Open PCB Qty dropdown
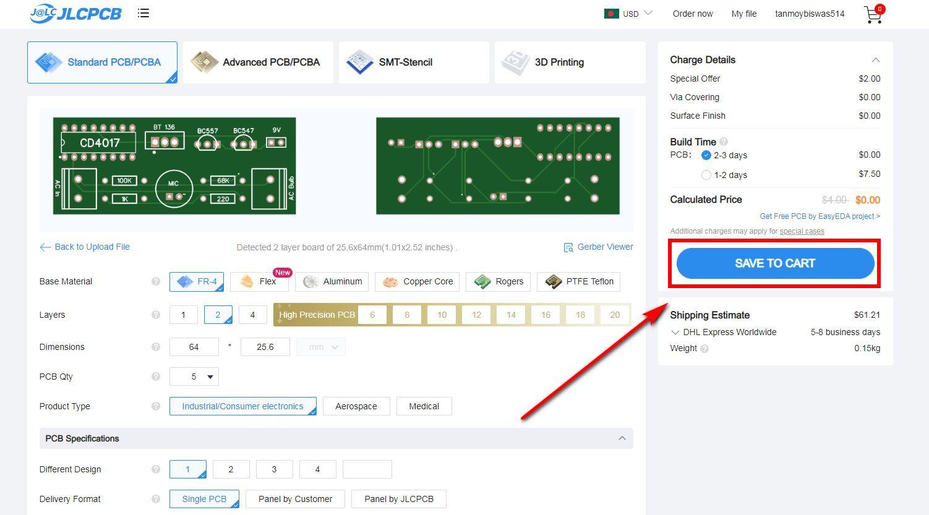Screen dimensions: 929x515 pos(194,377)
